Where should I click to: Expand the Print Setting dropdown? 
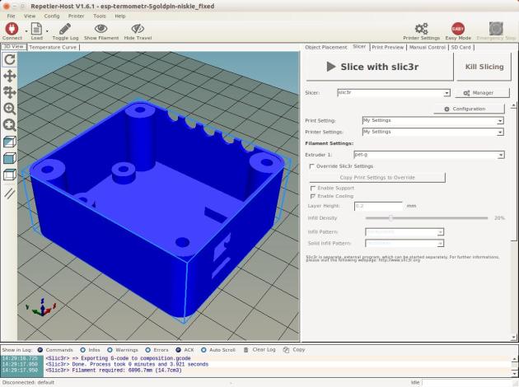point(500,121)
